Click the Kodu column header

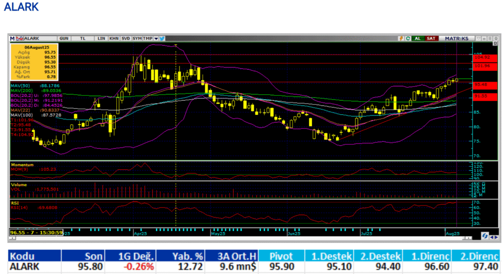pyautogui.click(x=34, y=256)
